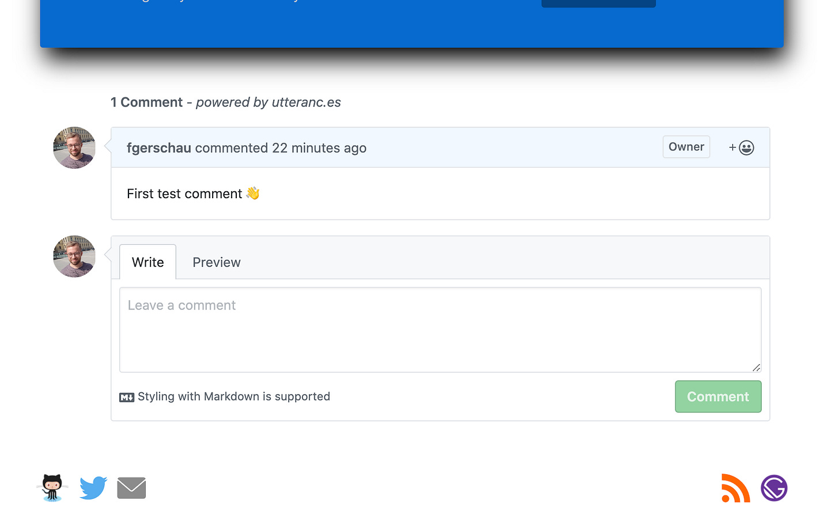
Task: Open the '1 Comment' heading link
Action: click(146, 103)
